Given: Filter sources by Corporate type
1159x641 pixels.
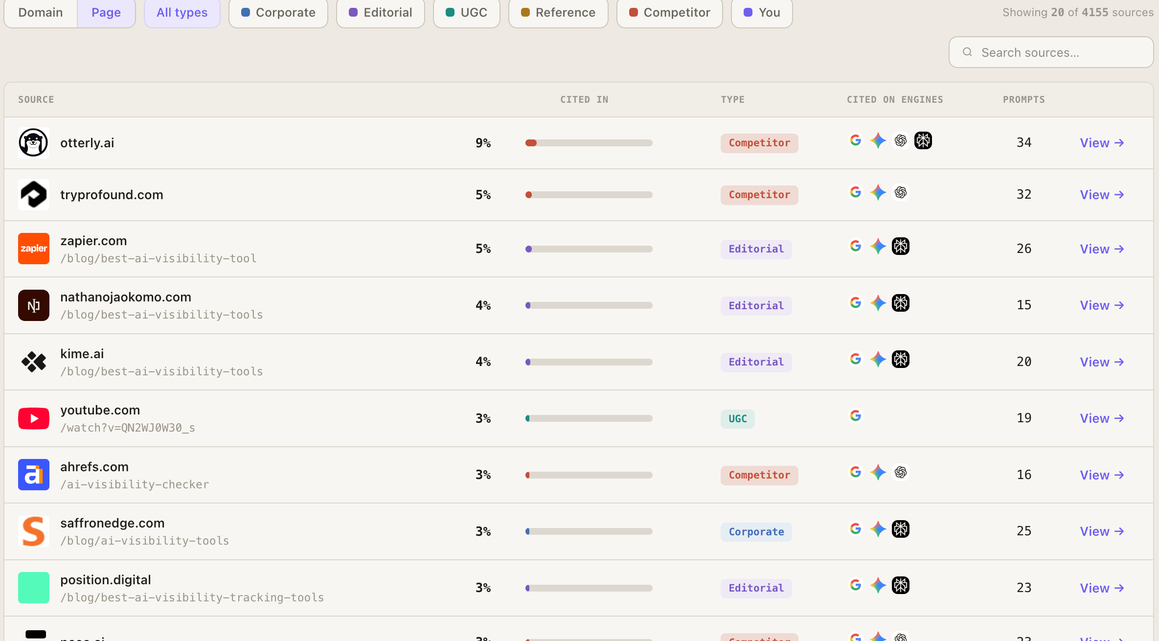Looking at the screenshot, I should tap(278, 13).
